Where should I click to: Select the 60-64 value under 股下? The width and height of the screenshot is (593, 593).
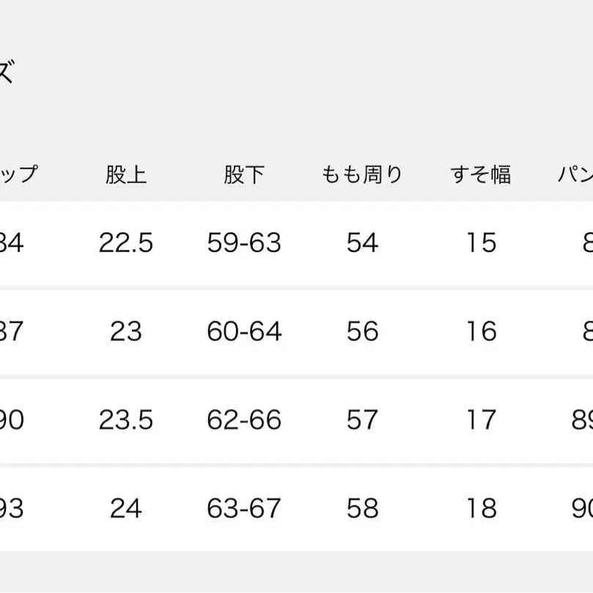point(244,331)
